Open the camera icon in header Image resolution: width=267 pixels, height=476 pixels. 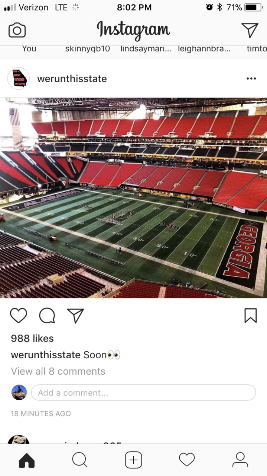pos(17,30)
